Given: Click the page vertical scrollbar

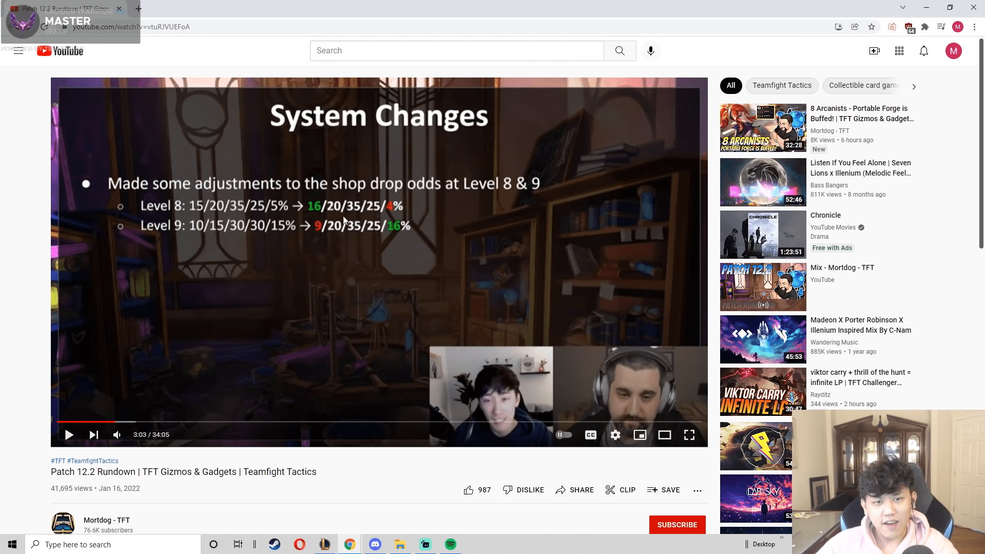Looking at the screenshot, I should click(x=981, y=144).
